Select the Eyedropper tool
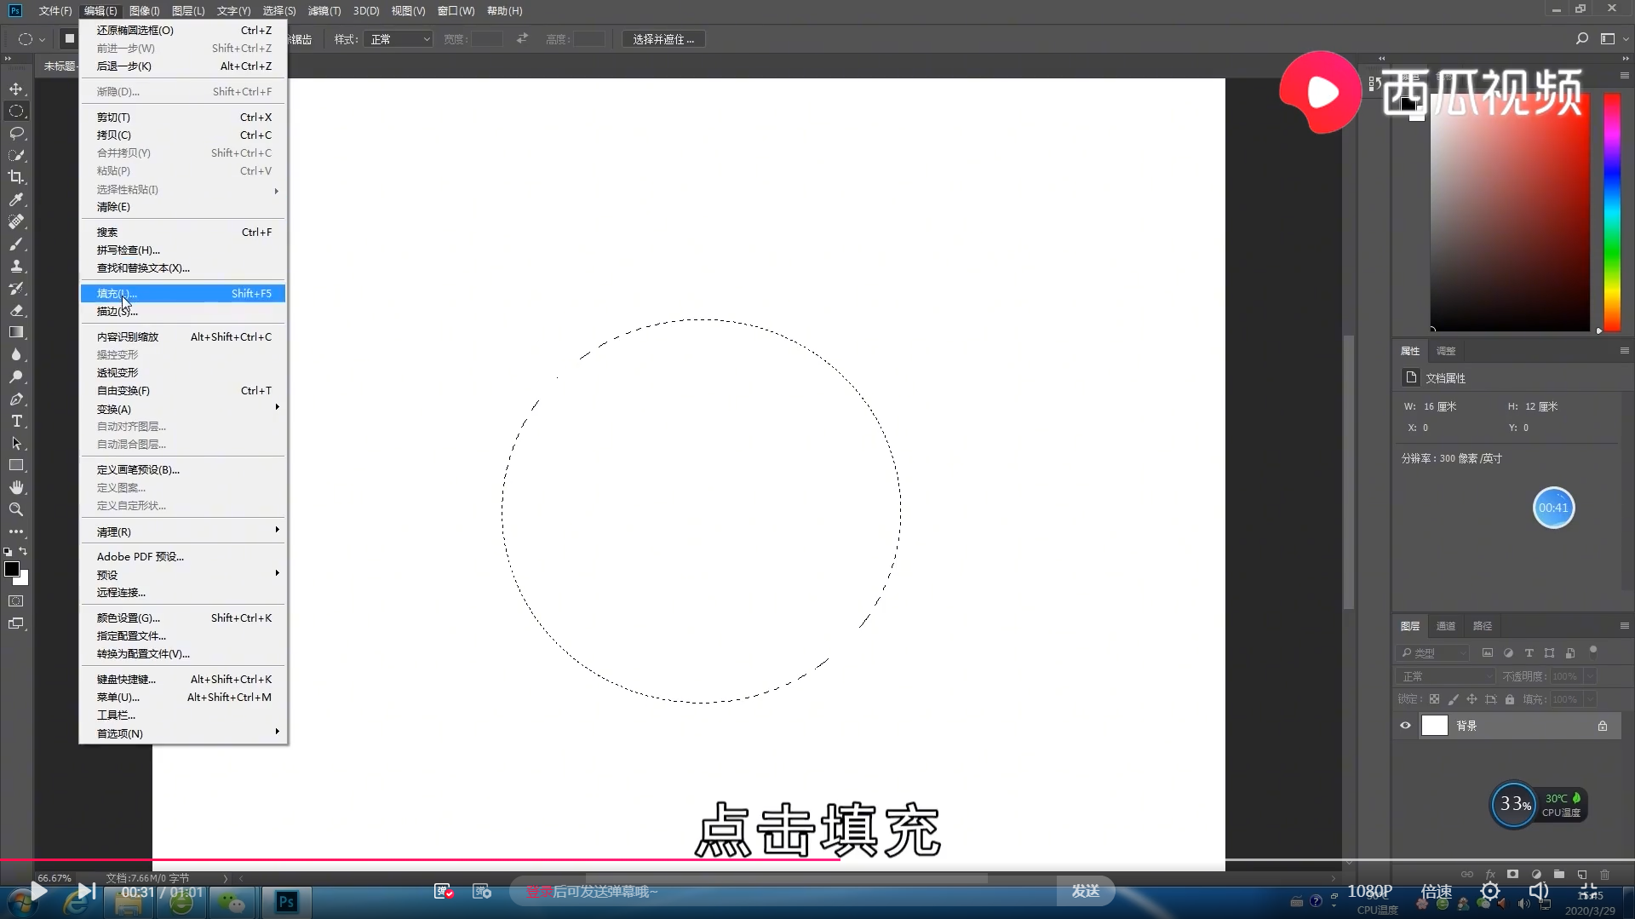1635x919 pixels. coord(16,199)
